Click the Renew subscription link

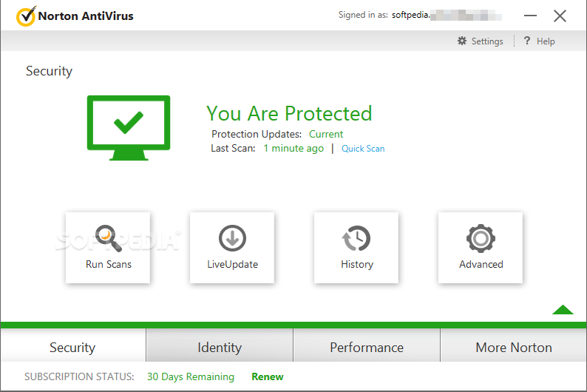(268, 376)
